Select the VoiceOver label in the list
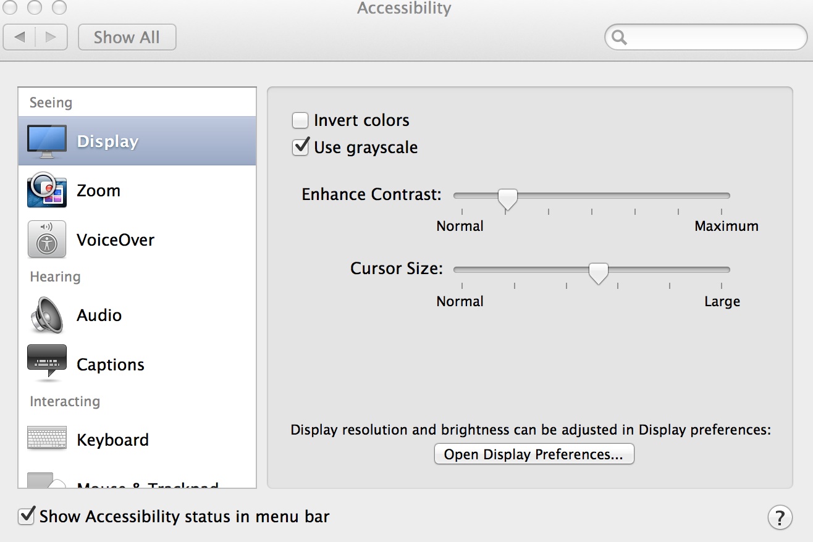Viewport: 813px width, 542px height. [x=116, y=240]
